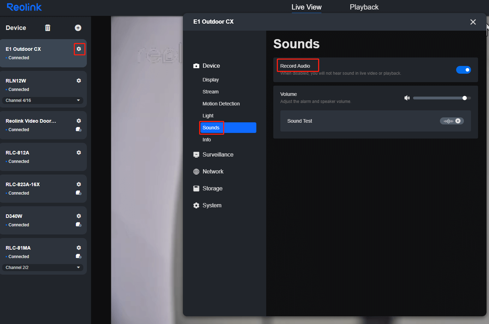This screenshot has width=489, height=324.
Task: Expand the System settings section
Action: point(208,206)
